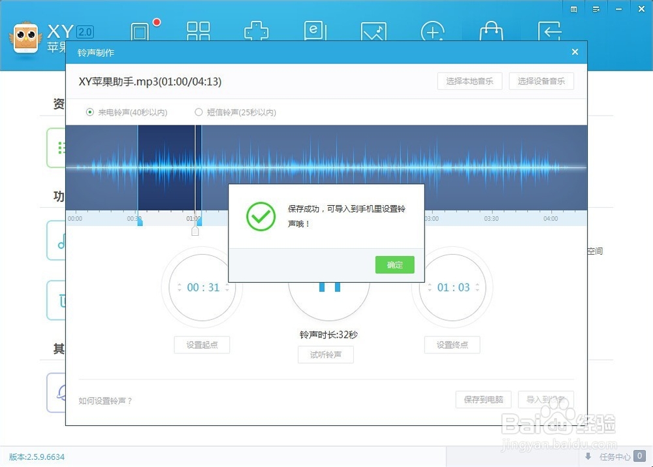Adjust minutes stepper left of 01:03
Viewport: 653px width, 467px height.
(430, 287)
